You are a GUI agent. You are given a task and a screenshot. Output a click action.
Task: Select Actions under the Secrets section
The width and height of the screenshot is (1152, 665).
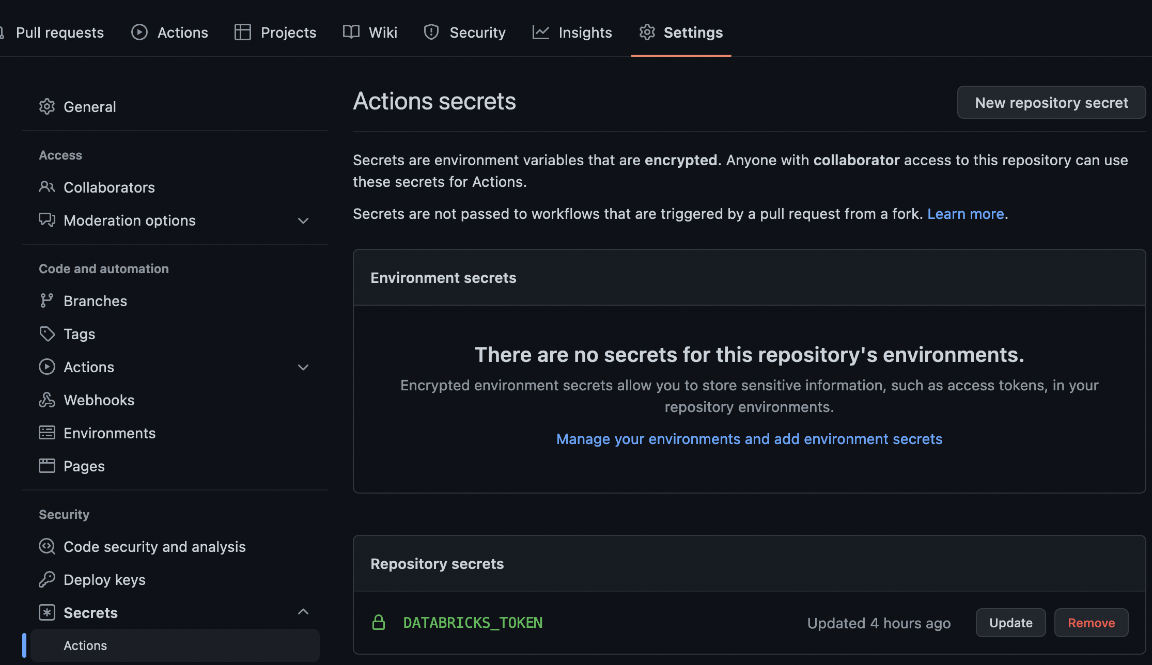tap(85, 645)
